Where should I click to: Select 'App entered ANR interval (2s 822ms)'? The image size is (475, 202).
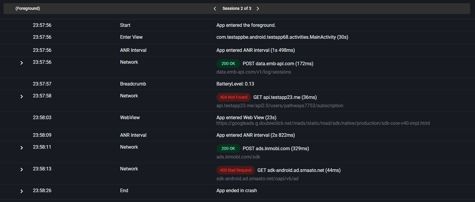(256, 135)
